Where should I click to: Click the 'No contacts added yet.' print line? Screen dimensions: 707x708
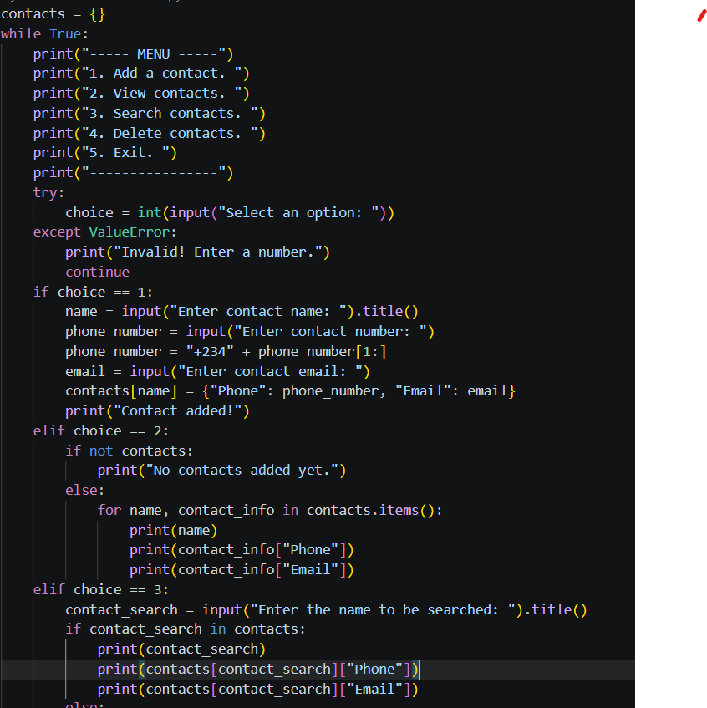(x=221, y=470)
